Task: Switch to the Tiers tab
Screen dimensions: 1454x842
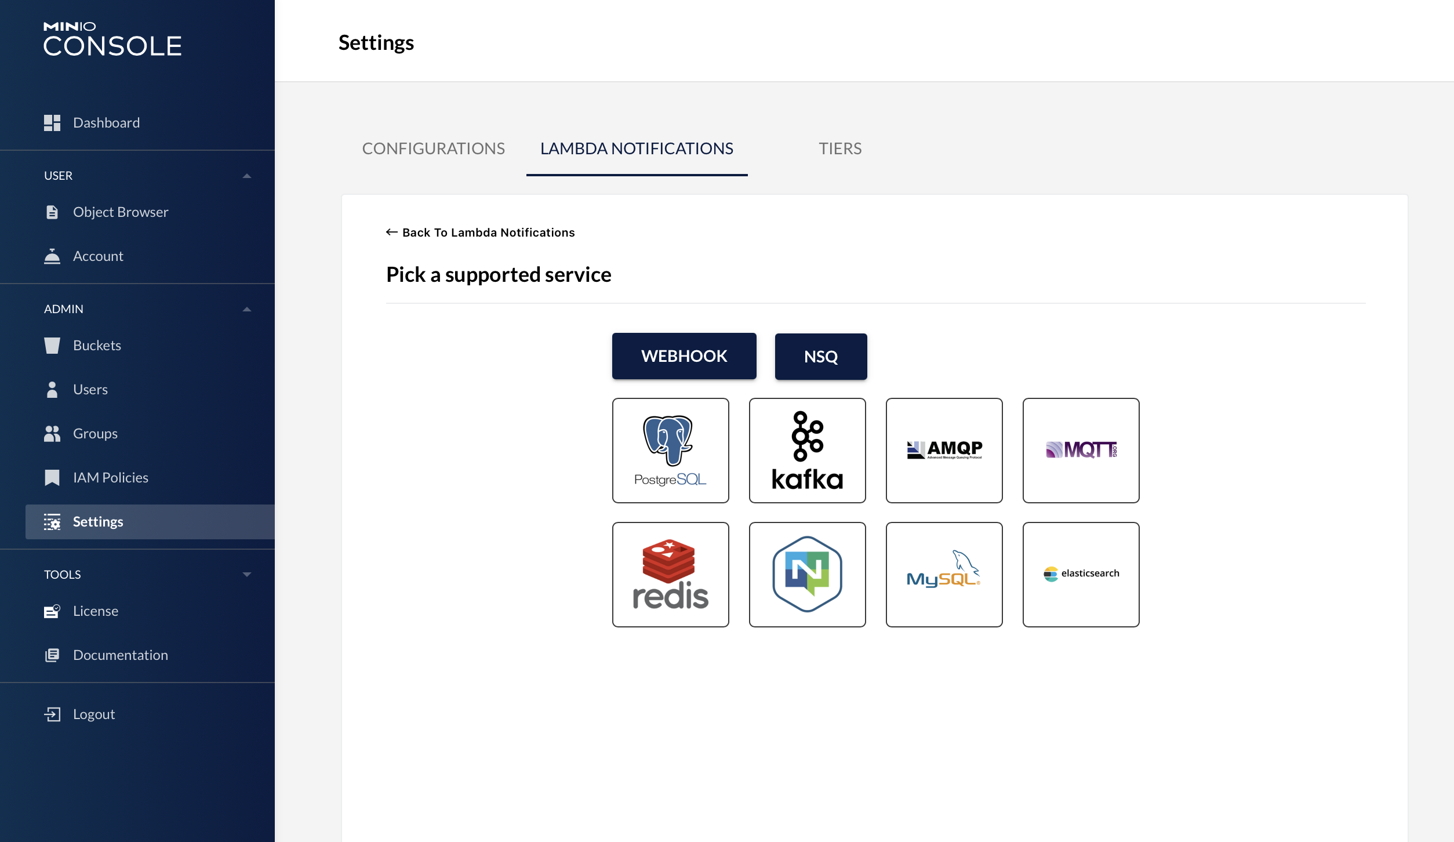Action: (839, 148)
